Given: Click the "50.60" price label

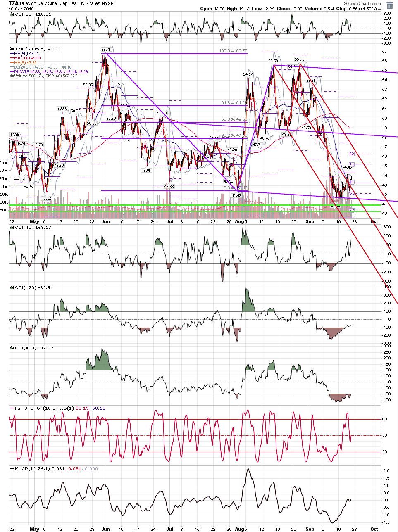Looking at the screenshot, I should click(x=62, y=109).
